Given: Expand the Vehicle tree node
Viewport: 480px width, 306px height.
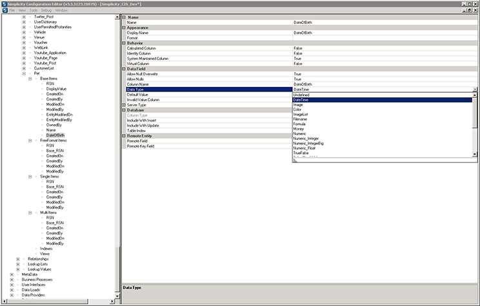Looking at the screenshot, I should tap(24, 32).
